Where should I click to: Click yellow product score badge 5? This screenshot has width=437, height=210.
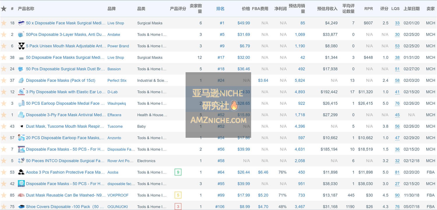[x=178, y=195]
